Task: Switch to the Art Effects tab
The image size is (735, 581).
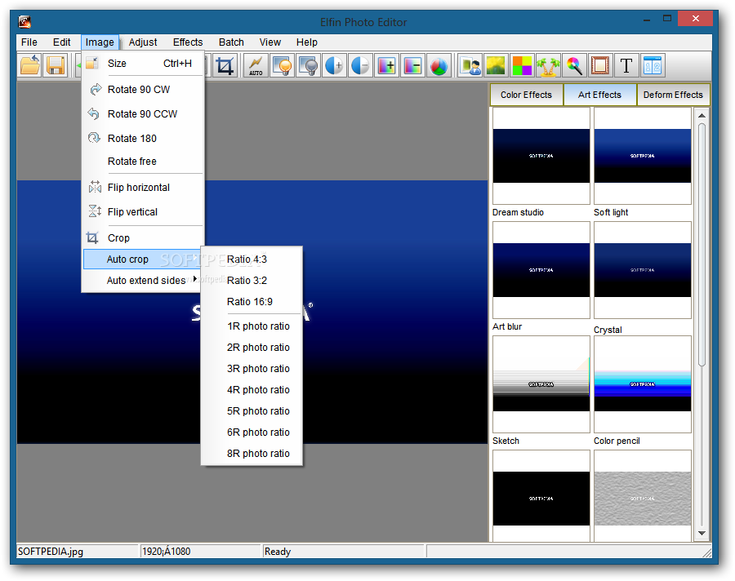Action: point(599,95)
